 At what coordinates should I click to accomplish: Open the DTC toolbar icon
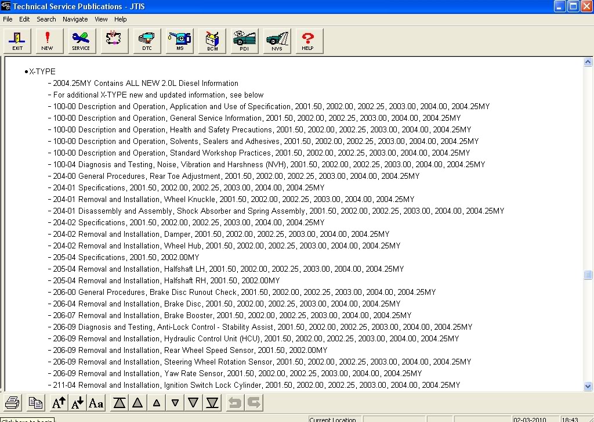coord(147,41)
